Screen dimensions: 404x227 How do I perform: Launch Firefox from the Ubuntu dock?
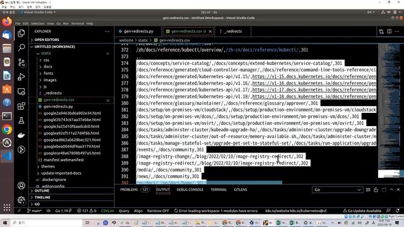(7, 21)
